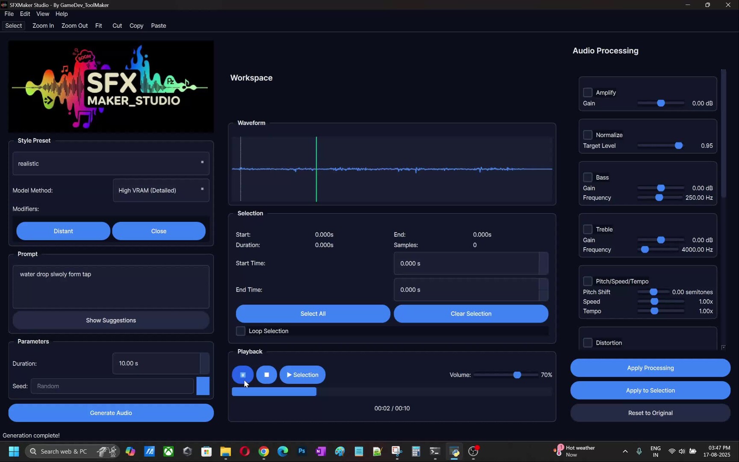This screenshot has height=462, width=739.
Task: Enable the Amplify checkbox
Action: pyautogui.click(x=588, y=92)
